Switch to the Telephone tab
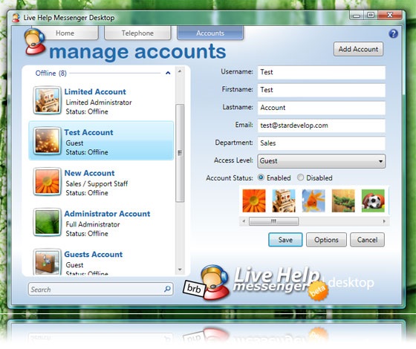Viewport: 416px width, 349px height. tap(137, 33)
